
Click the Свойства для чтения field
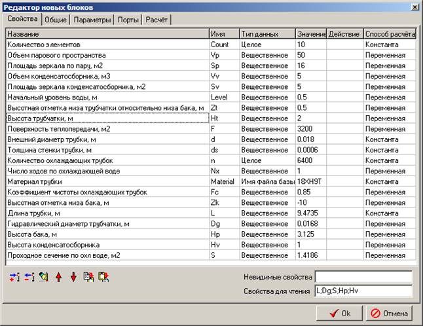click(363, 291)
